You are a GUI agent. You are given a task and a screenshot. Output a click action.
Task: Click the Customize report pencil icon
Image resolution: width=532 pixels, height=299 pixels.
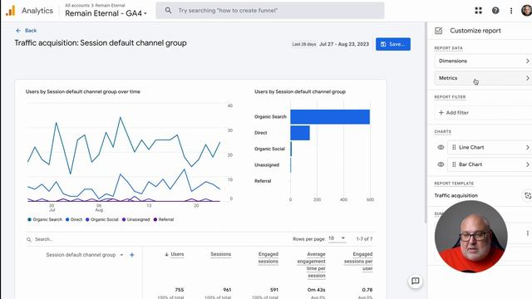coord(438,31)
